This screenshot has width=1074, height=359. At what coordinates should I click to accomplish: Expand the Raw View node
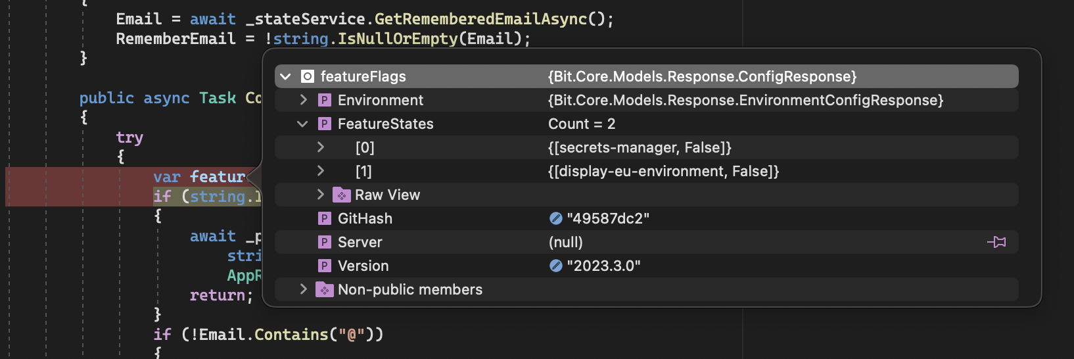coord(321,195)
